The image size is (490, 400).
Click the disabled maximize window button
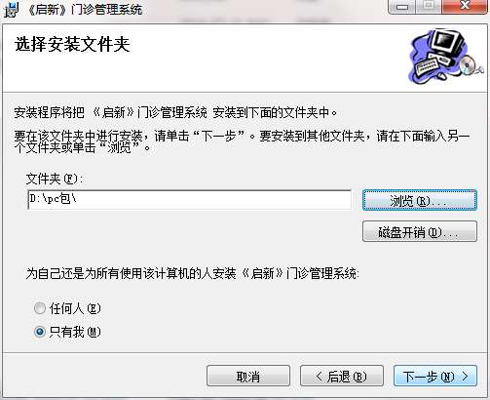pyautogui.click(x=429, y=7)
